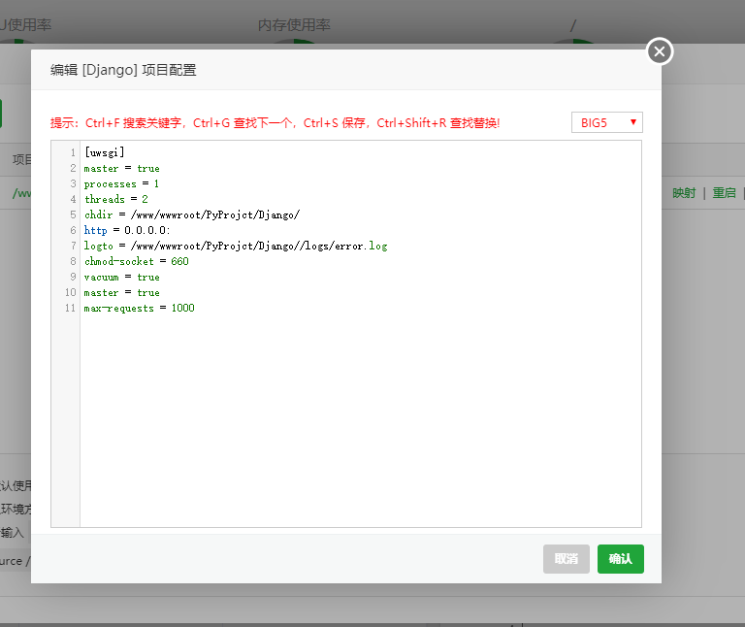745x627 pixels.
Task: Click 内存使用率 label in background
Action: pyautogui.click(x=294, y=25)
